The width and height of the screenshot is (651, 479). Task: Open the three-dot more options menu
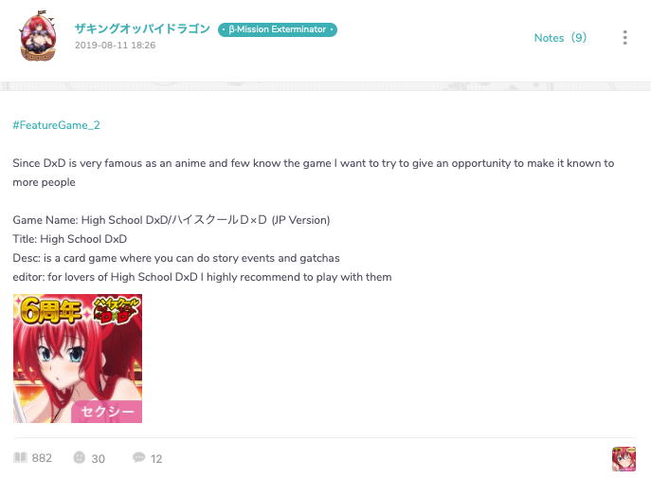point(624,37)
